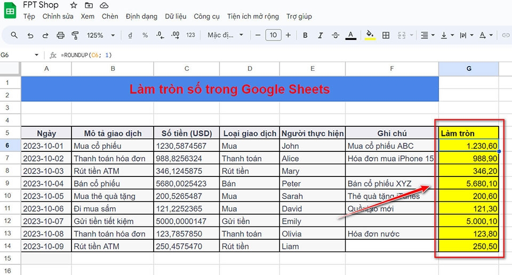Open vertical align options
512x275 pixels.
[447, 35]
